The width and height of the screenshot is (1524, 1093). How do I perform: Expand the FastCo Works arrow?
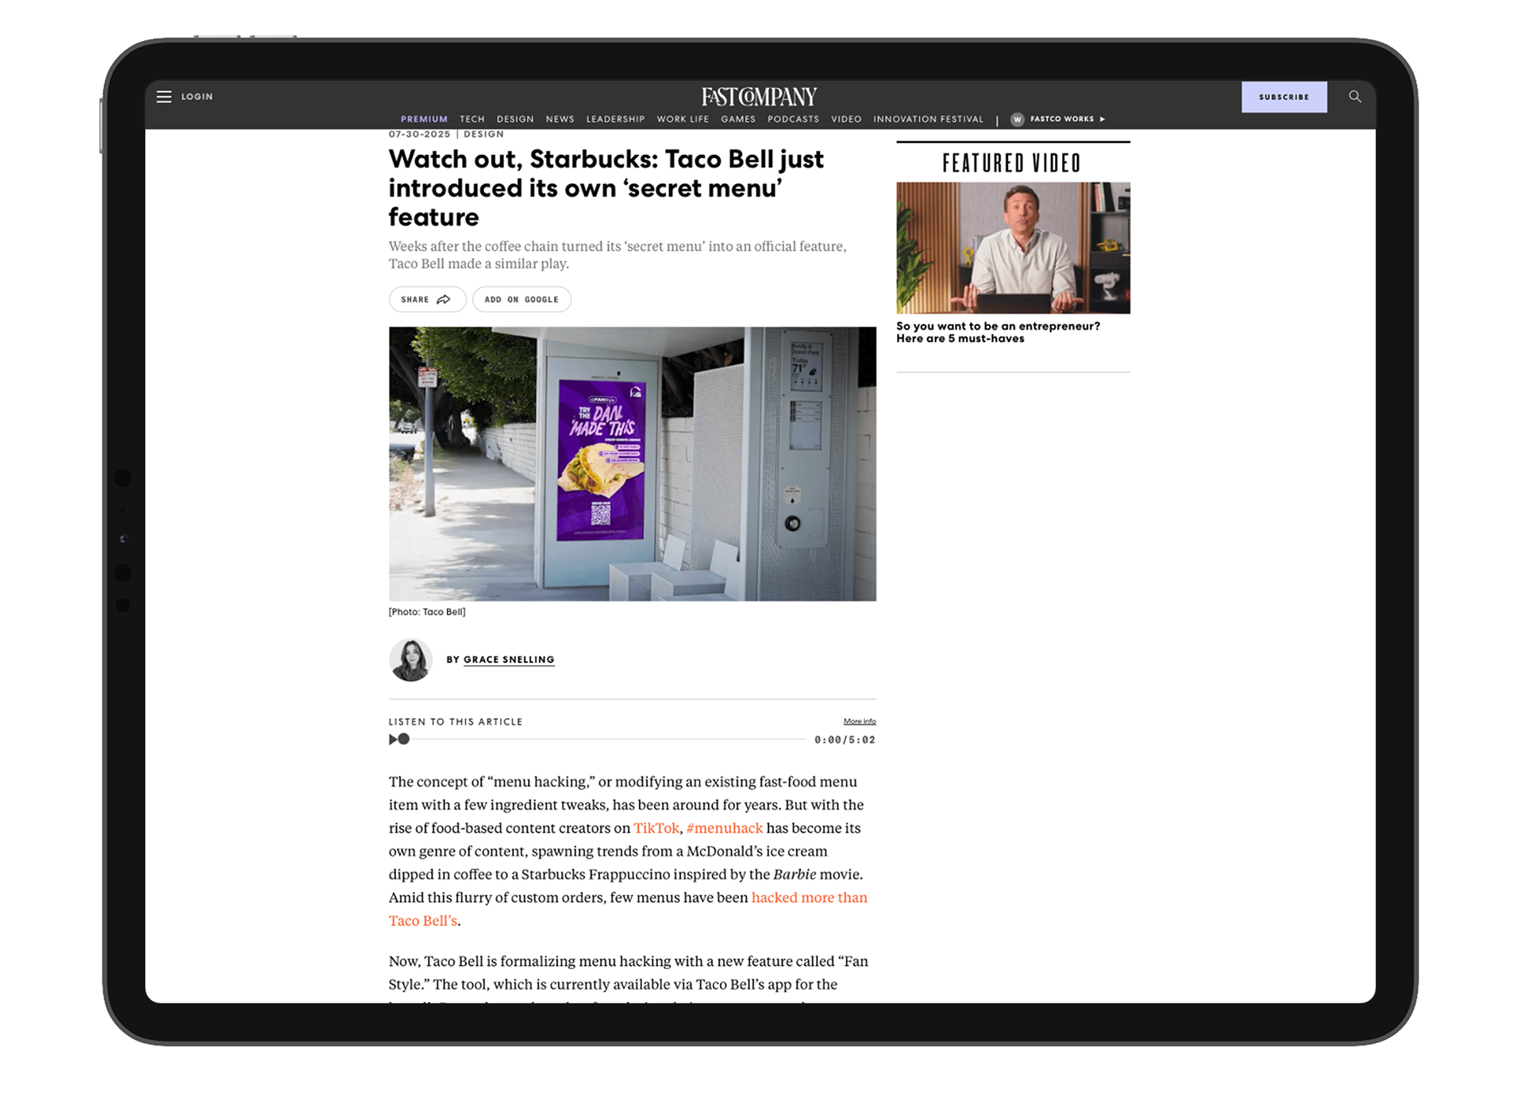point(1103,119)
